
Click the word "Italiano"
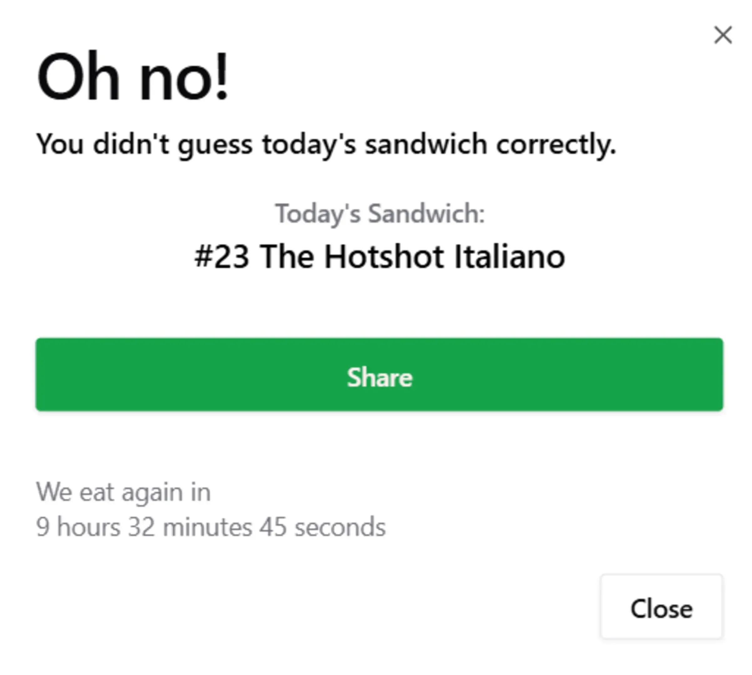pyautogui.click(x=509, y=257)
